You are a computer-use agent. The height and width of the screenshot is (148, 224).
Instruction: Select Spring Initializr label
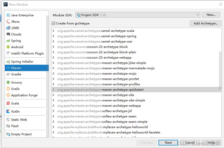click(22, 62)
